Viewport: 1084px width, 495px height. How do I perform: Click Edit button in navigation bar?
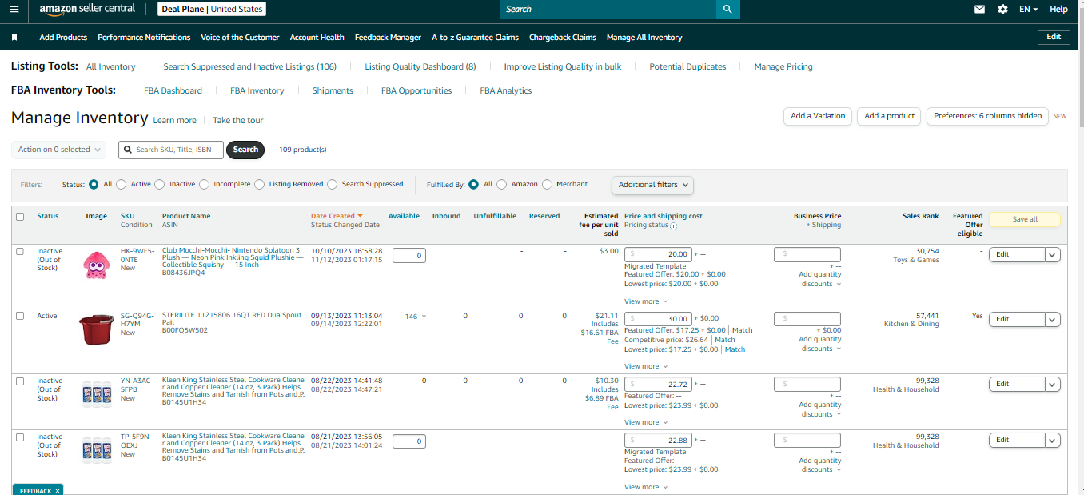click(x=1054, y=37)
